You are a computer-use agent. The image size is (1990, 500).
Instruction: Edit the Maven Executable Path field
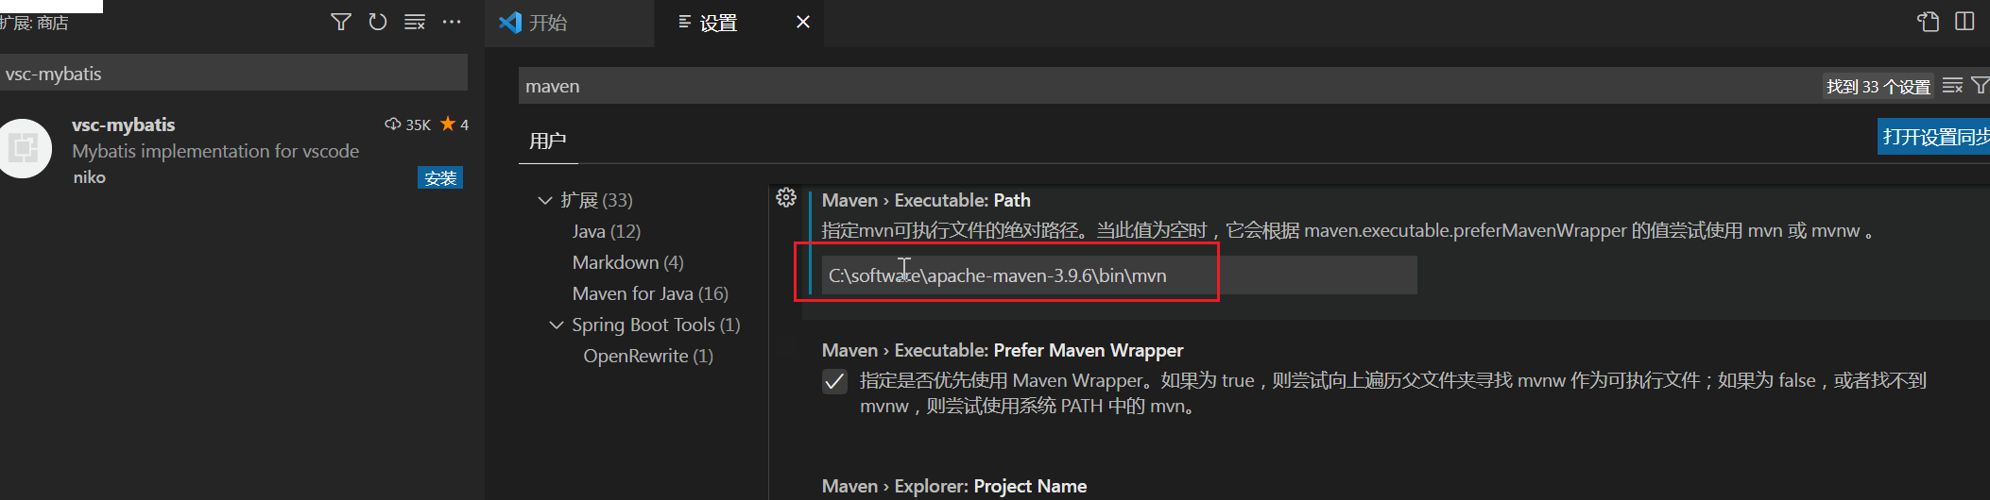pyautogui.click(x=1119, y=275)
